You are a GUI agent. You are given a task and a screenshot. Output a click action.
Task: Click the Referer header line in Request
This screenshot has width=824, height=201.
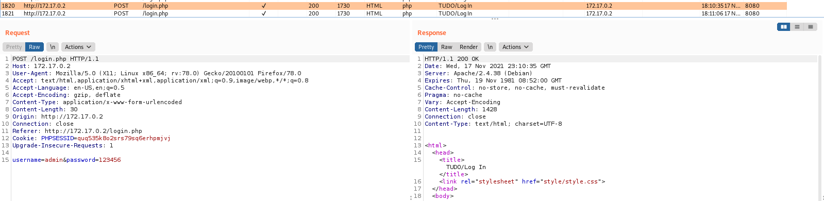[77, 131]
